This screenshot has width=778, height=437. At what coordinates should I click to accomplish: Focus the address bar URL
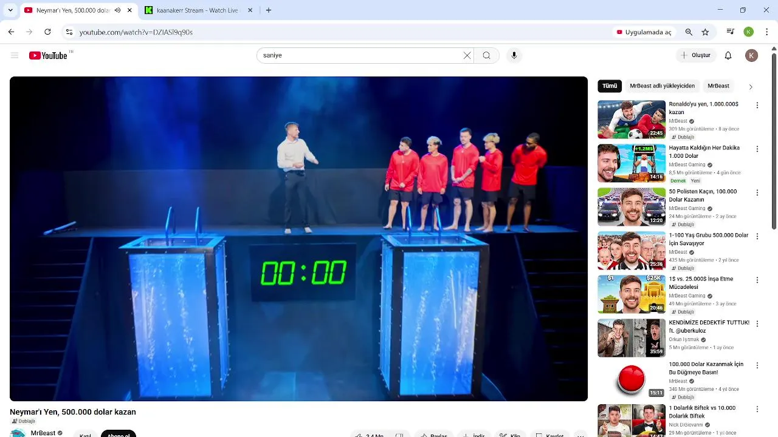click(x=136, y=32)
